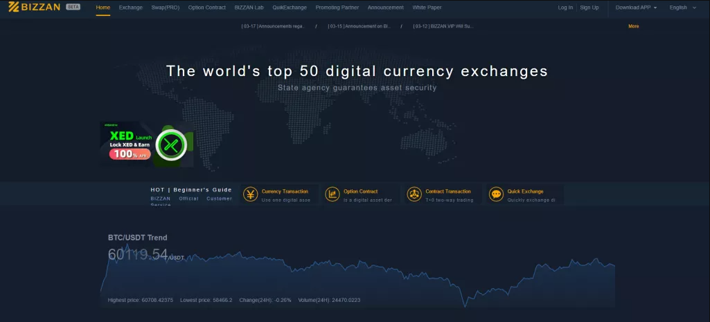710x322 pixels.
Task: Click Sign Up
Action: pyautogui.click(x=589, y=8)
